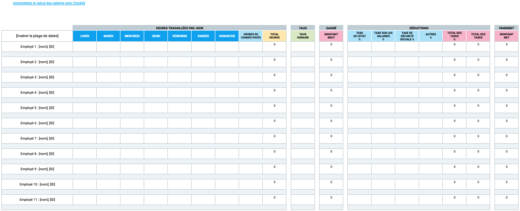The image size is (520, 211).
Task: Select the 'Taxe sur les salaires %' header
Action: (383, 36)
